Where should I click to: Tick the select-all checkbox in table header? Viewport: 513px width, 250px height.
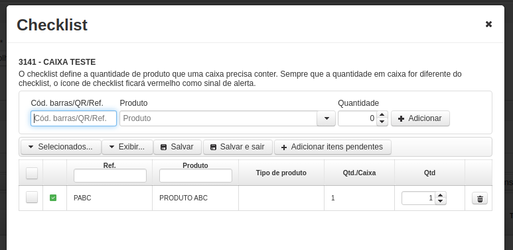point(32,173)
